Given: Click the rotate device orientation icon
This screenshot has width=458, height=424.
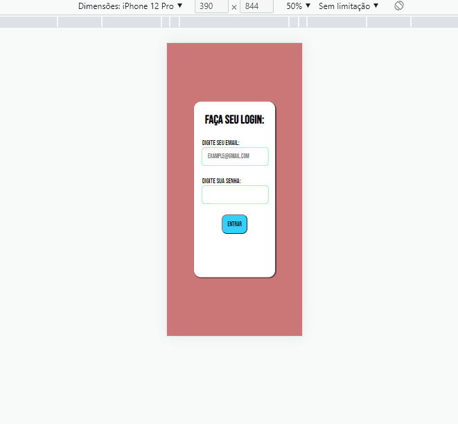Looking at the screenshot, I should [x=399, y=6].
